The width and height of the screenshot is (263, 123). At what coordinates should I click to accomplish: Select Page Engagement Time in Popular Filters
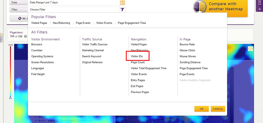(132, 23)
